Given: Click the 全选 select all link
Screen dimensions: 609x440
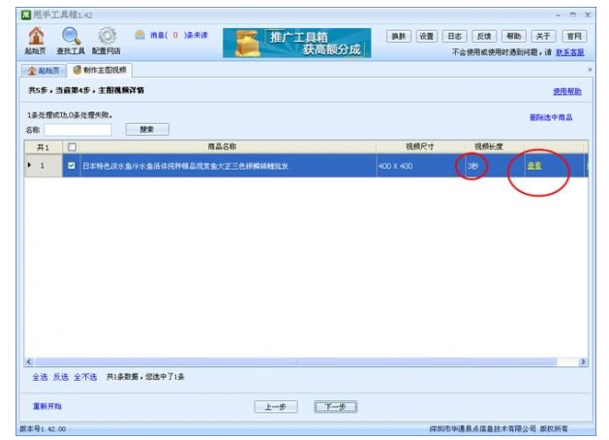Looking at the screenshot, I should (x=40, y=377).
